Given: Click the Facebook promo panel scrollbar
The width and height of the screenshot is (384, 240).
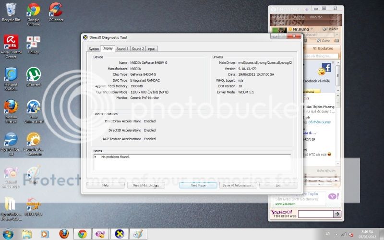Looking at the screenshot, I should tap(338, 76).
